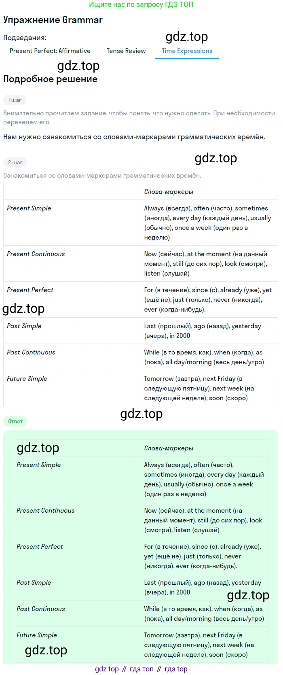Click the 'Упражнение Grammar' heading
Image resolution: width=283 pixels, height=675 pixels.
(x=53, y=20)
